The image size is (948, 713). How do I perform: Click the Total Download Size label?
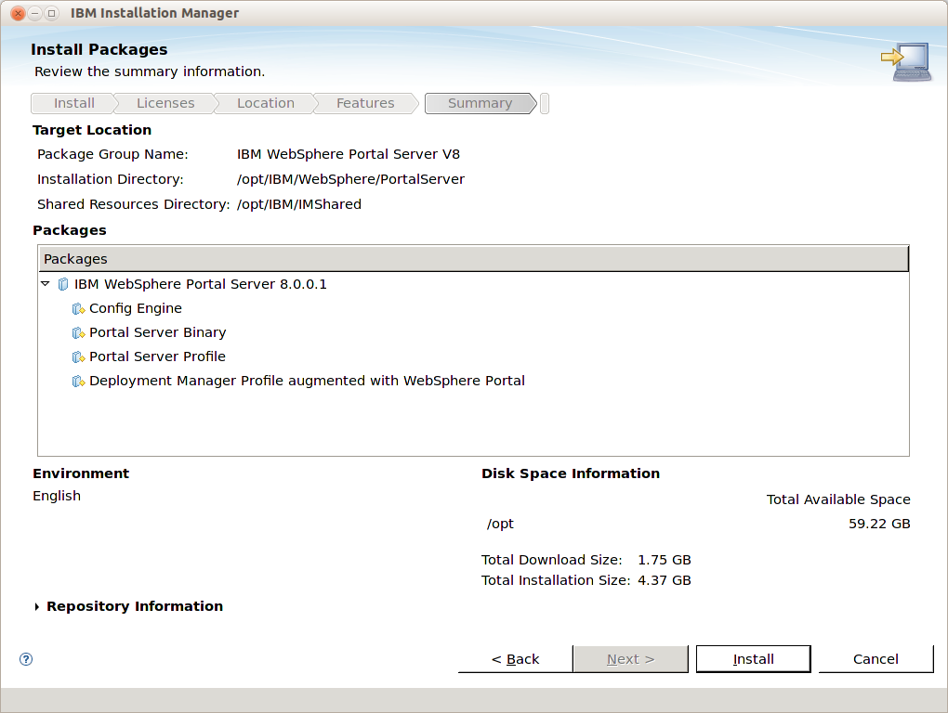pos(551,560)
